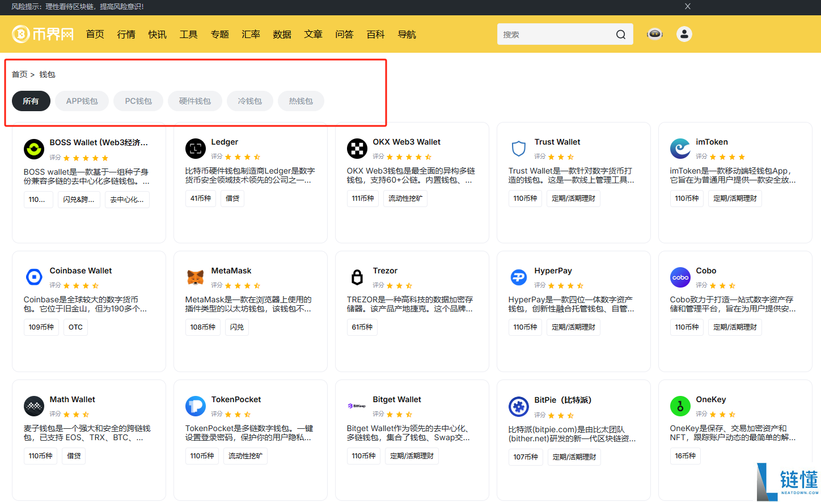This screenshot has height=502, width=821.
Task: Open the OneKey title link
Action: [711, 399]
